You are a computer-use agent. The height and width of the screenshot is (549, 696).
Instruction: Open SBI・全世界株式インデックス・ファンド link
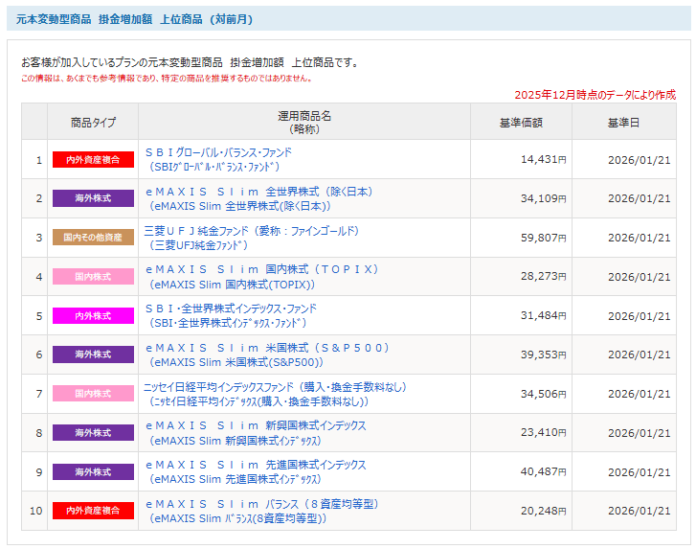click(x=230, y=309)
